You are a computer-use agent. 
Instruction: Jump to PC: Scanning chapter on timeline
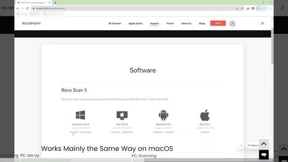(144, 156)
